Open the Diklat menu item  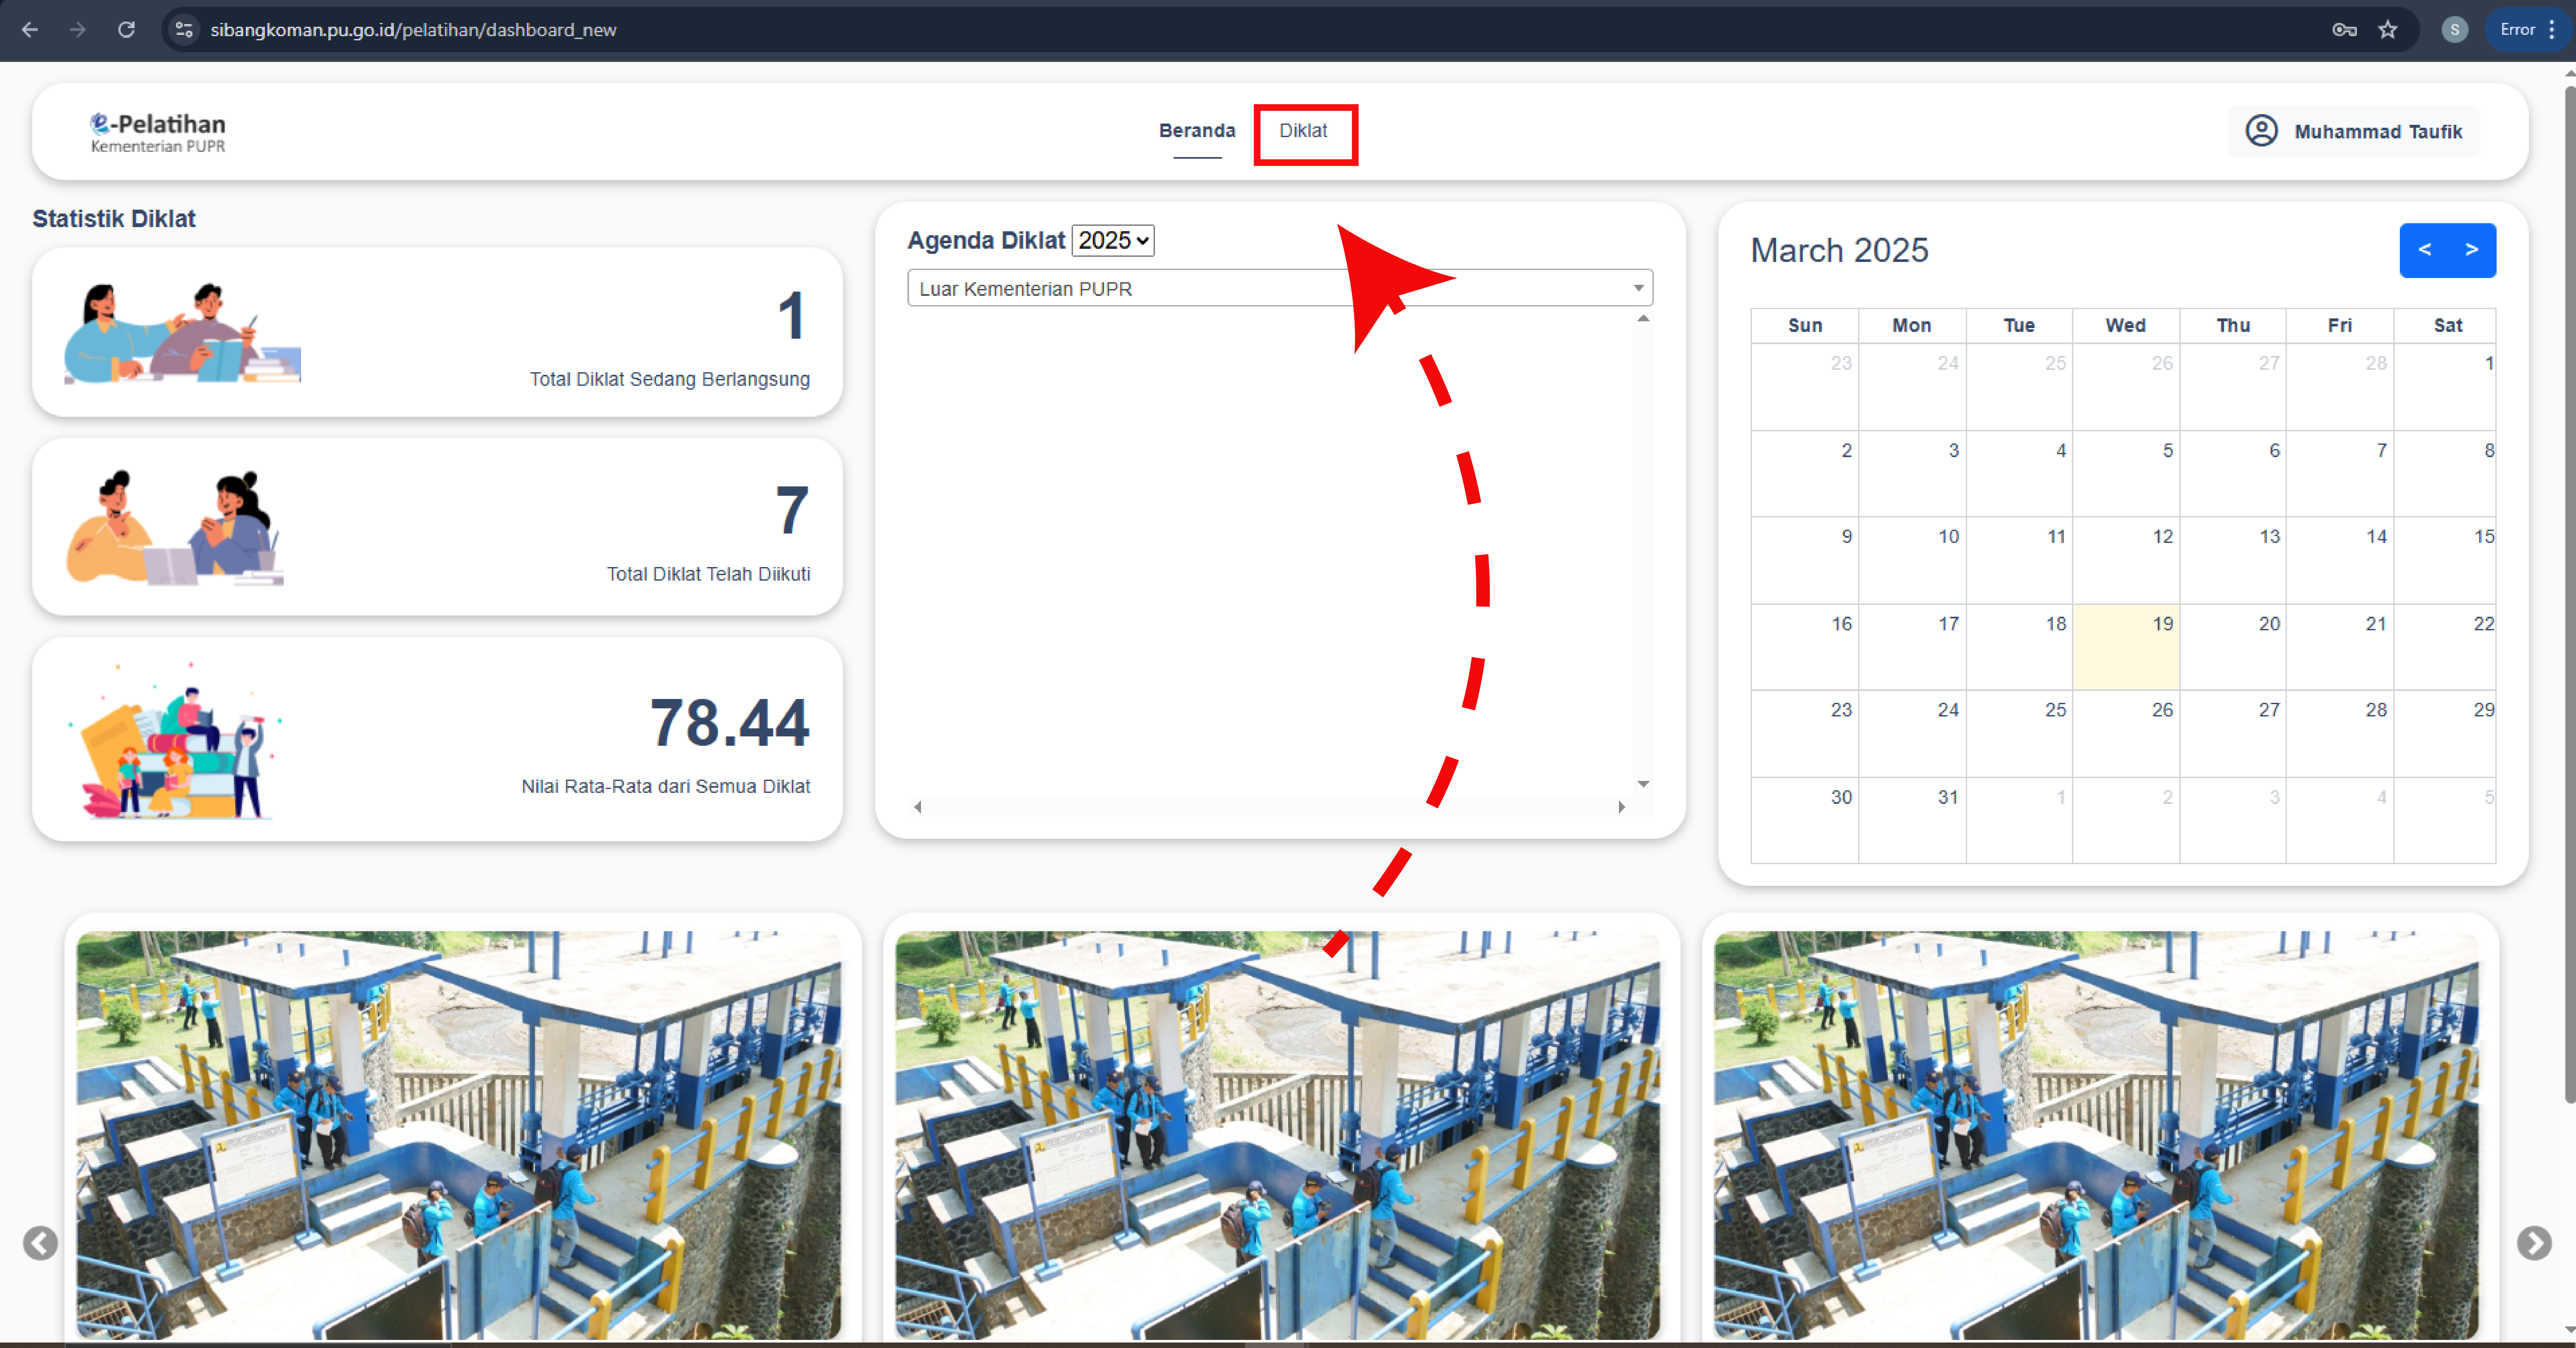1303,131
